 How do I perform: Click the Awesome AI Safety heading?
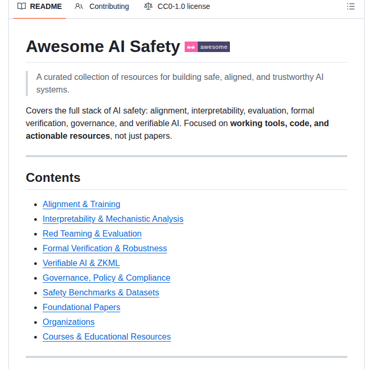pos(103,47)
